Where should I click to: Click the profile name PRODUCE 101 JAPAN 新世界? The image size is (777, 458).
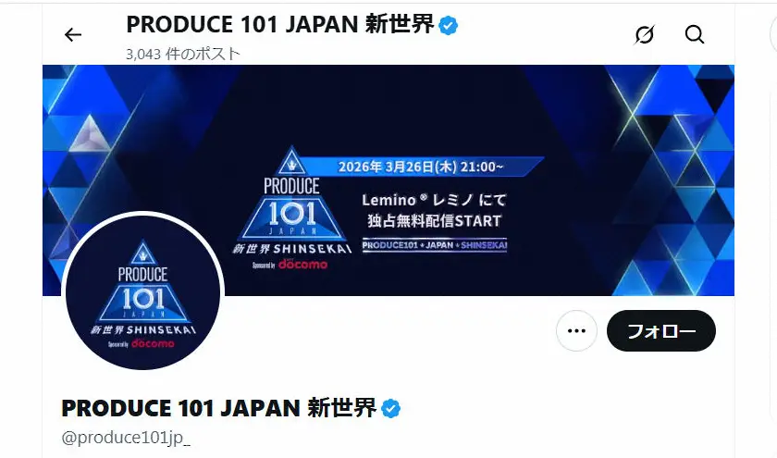point(218,408)
